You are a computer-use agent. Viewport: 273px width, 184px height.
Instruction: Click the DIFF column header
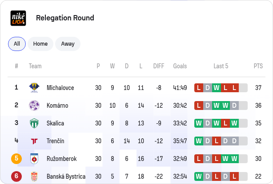159,66
